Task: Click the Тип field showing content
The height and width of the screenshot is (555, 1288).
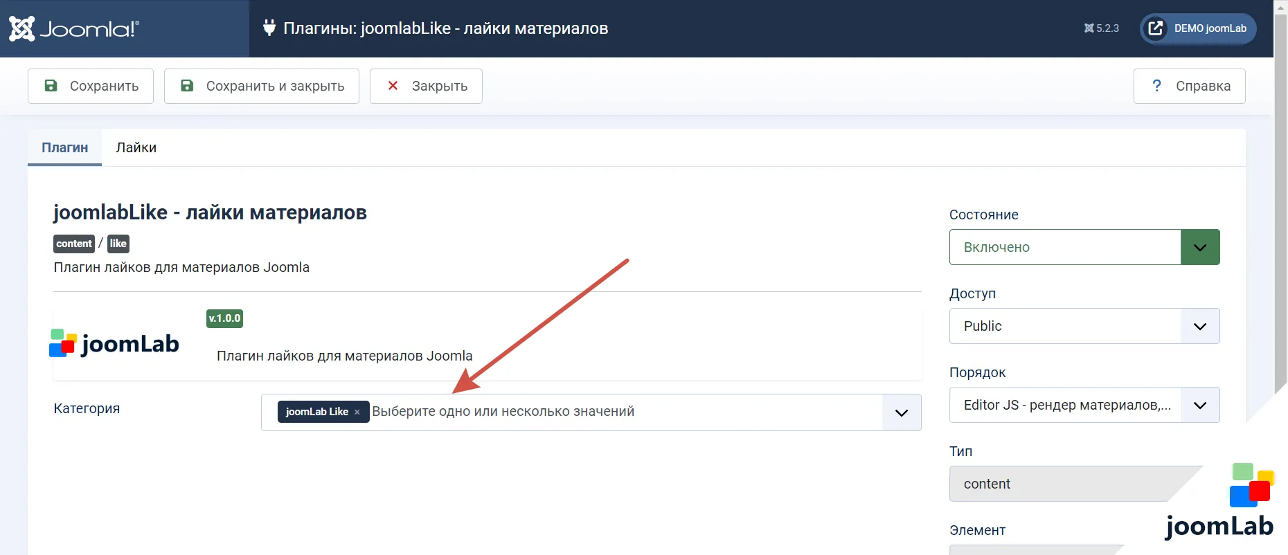Action: 1077,484
